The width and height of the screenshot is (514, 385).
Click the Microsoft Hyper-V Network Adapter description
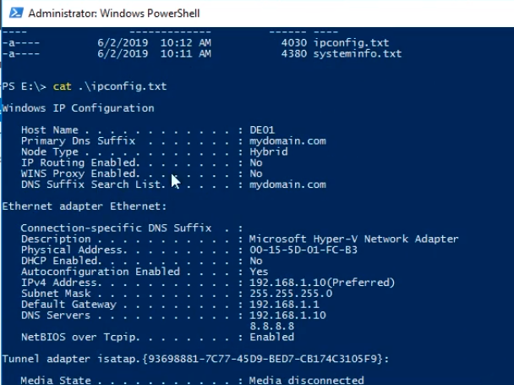[353, 239]
